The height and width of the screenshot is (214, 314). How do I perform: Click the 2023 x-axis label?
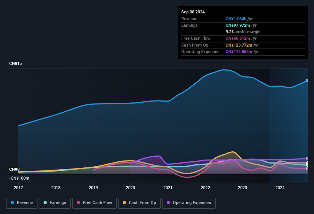pos(242,188)
